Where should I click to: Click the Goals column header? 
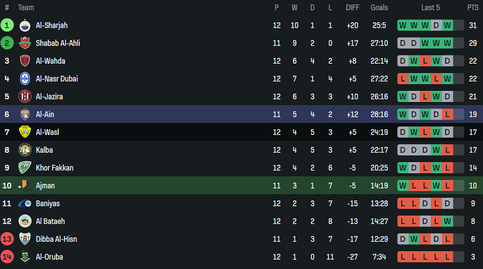pyautogui.click(x=379, y=7)
